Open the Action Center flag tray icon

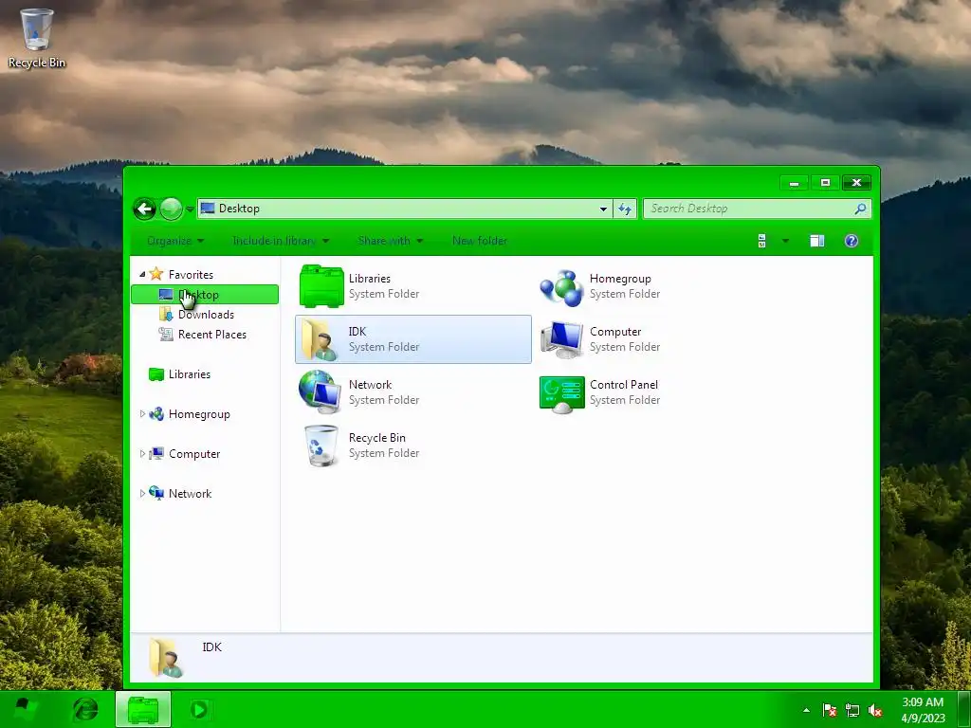829,710
